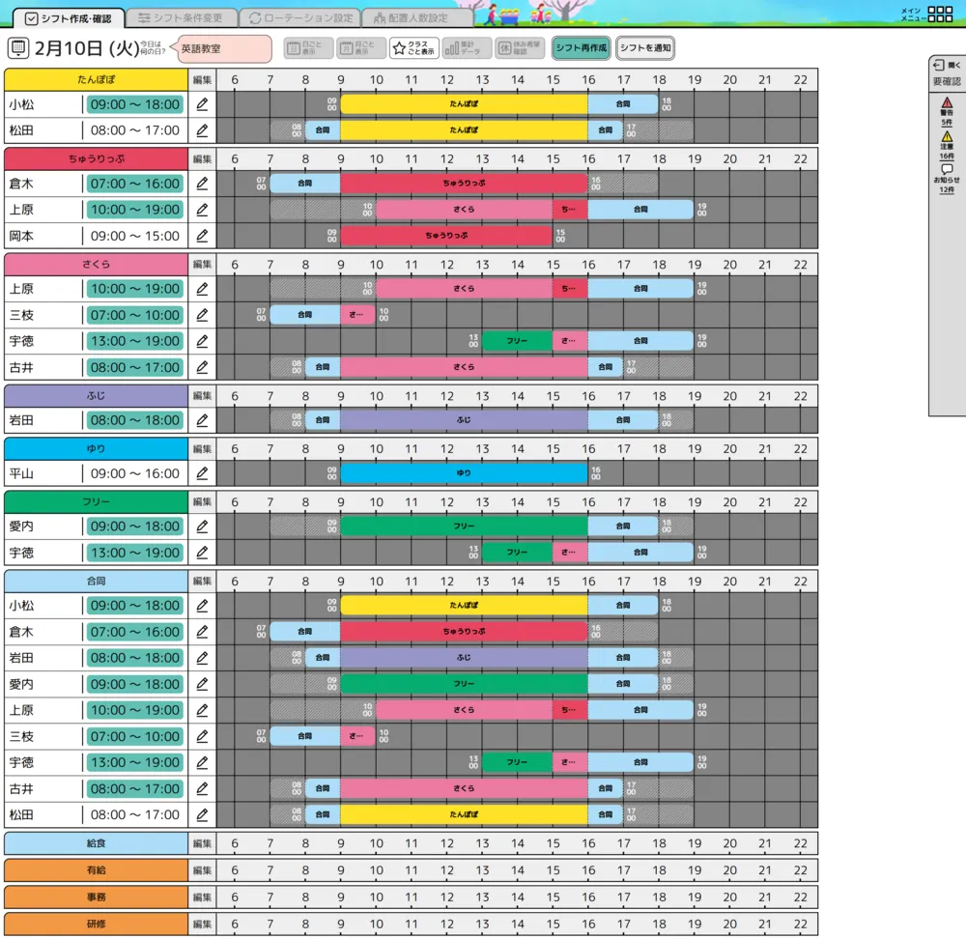The image size is (966, 939).
Task: Edit 古井's shift in the さくら section
Action: [x=202, y=368]
